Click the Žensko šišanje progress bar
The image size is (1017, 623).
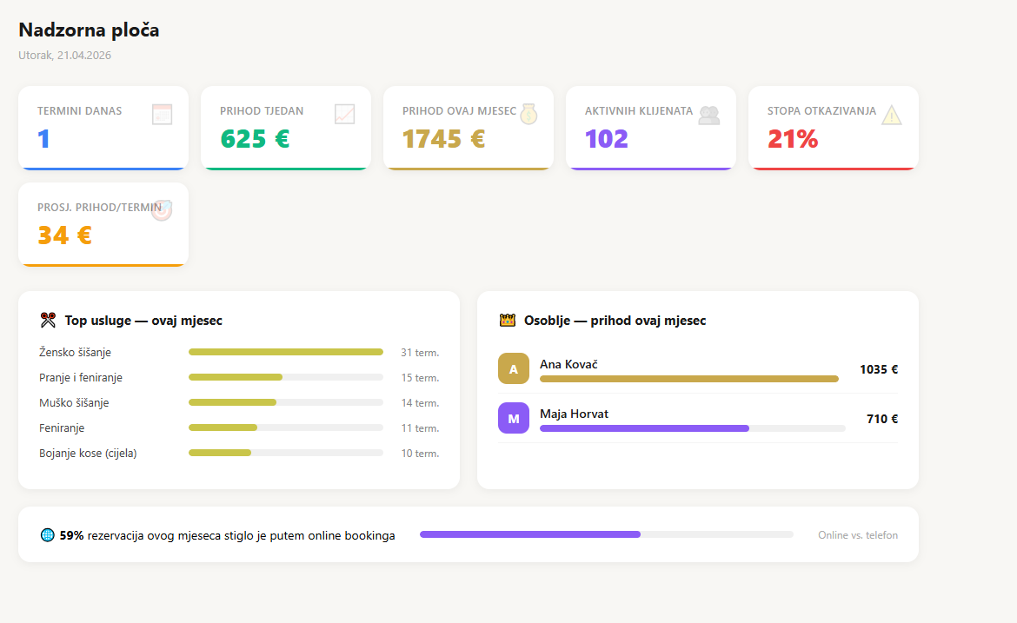coord(285,352)
